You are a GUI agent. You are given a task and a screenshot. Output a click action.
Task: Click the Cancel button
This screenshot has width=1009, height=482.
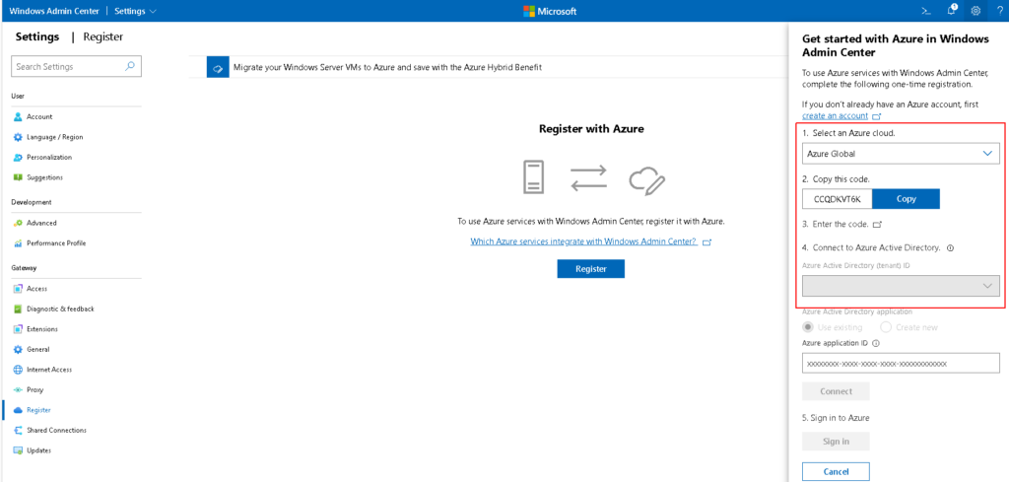pos(836,472)
